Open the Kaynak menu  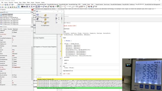(x=16, y=2)
